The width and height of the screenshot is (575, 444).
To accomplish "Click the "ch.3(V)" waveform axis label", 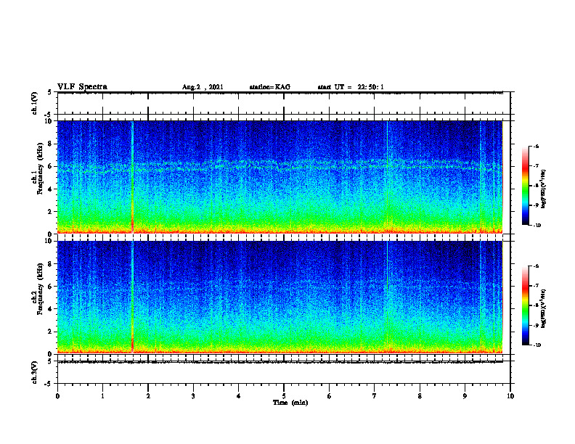I will pyautogui.click(x=35, y=372).
